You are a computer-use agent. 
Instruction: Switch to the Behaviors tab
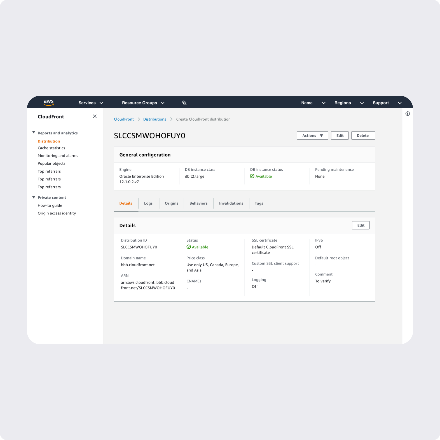[x=198, y=203]
